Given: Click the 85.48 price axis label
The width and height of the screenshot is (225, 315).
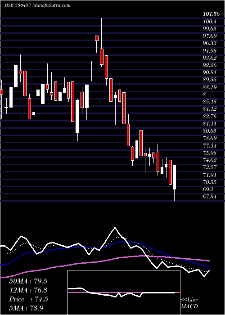Looking at the screenshot, I should click(210, 102).
